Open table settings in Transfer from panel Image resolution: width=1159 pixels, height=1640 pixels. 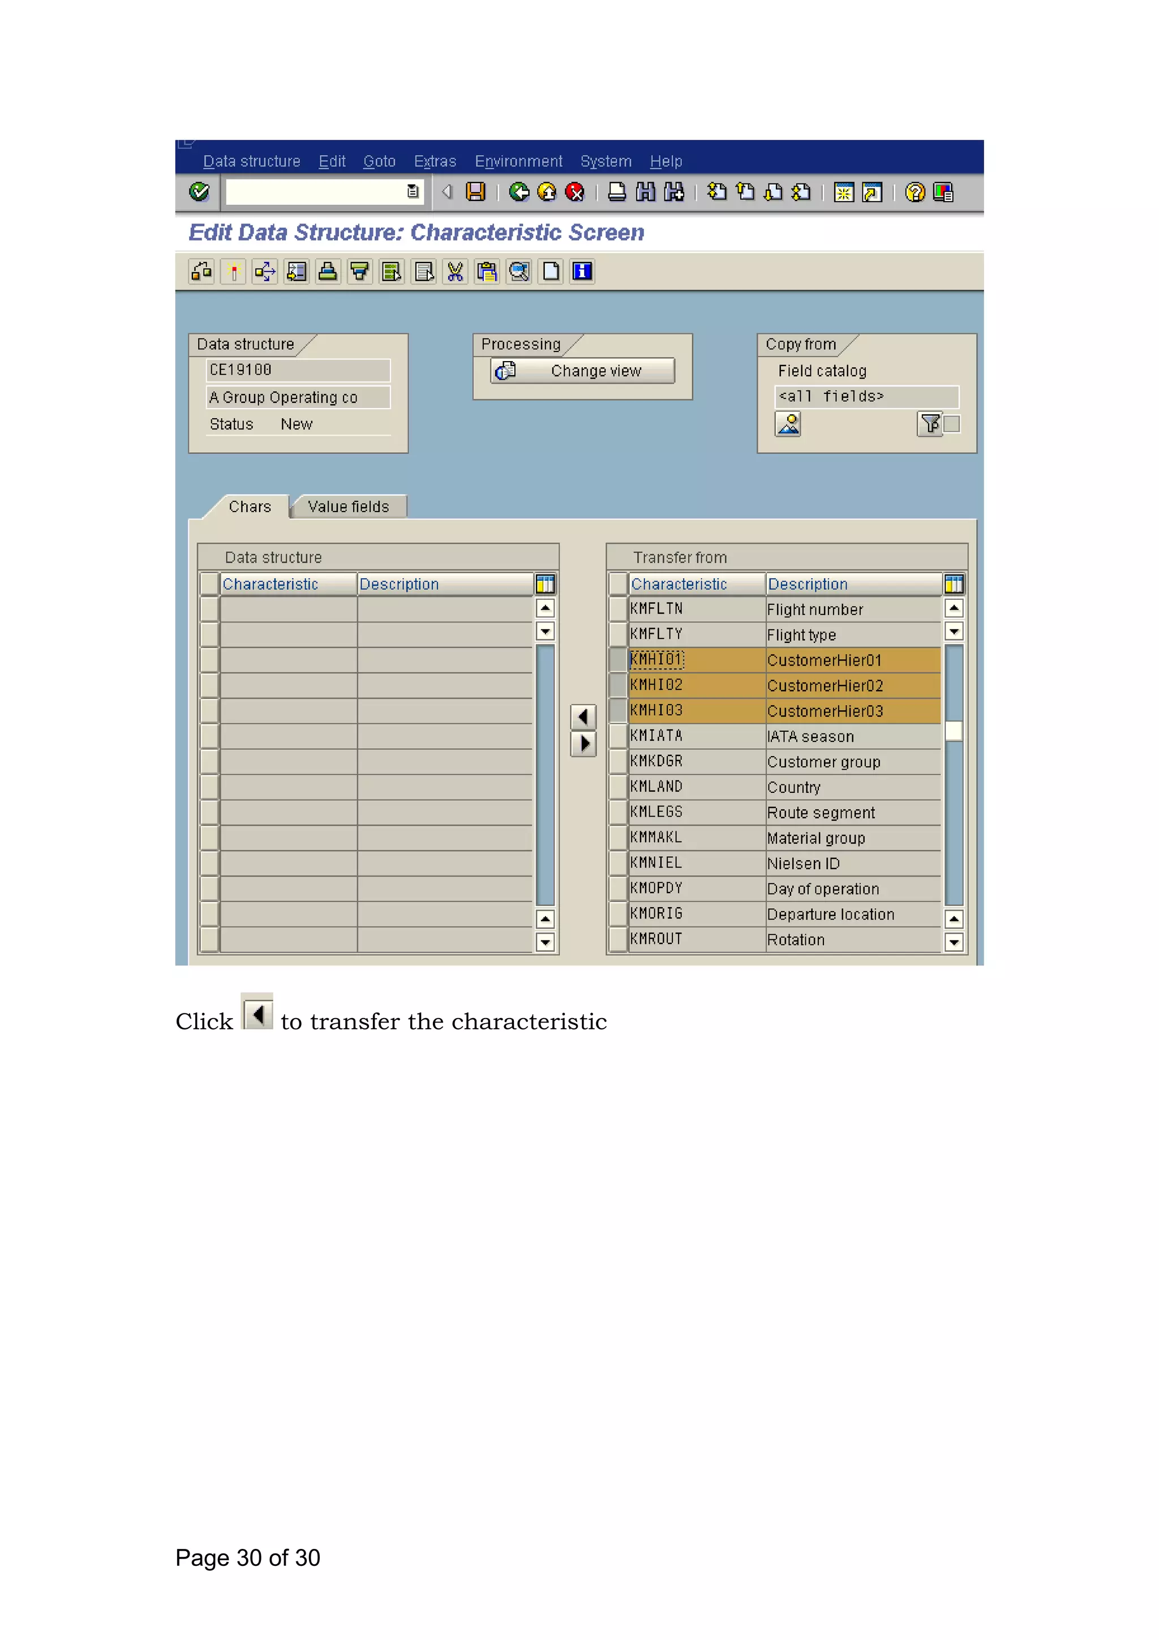(x=954, y=584)
